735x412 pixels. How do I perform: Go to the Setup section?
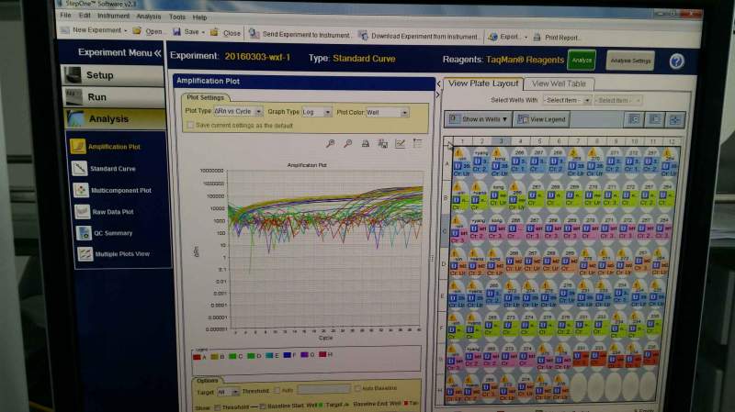pos(113,75)
